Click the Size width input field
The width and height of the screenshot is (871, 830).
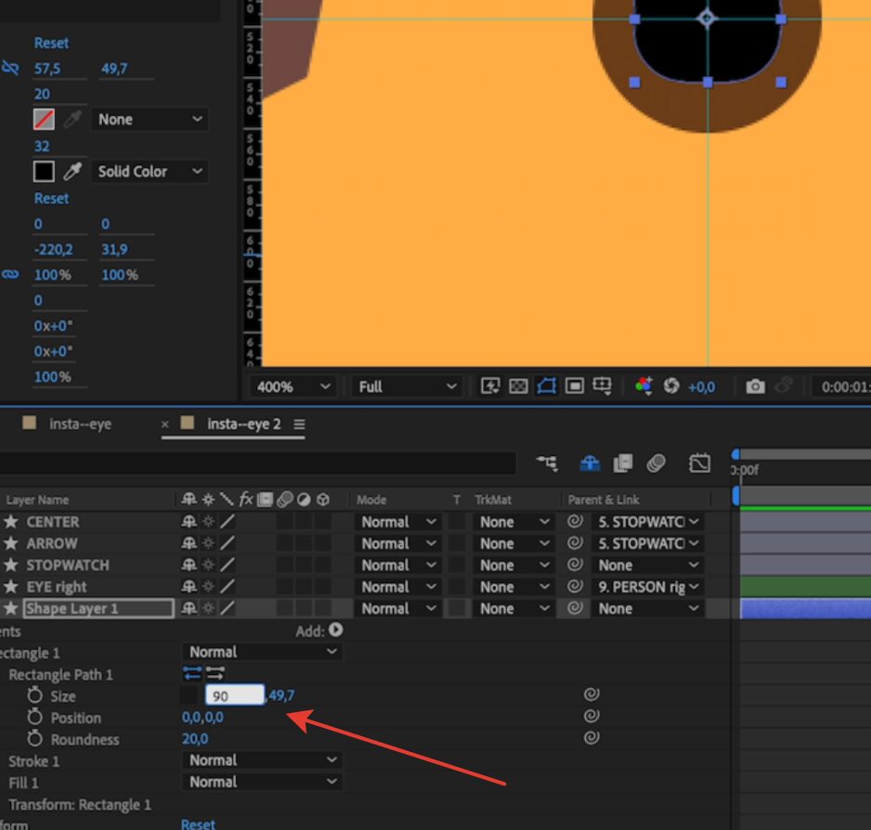(x=235, y=695)
